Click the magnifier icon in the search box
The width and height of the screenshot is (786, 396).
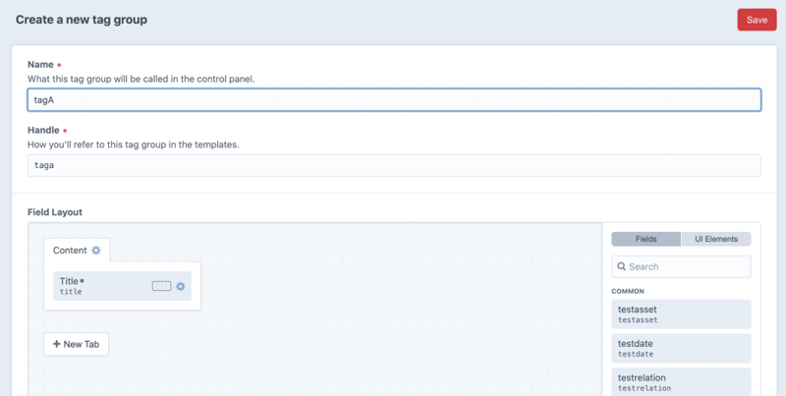coord(621,266)
